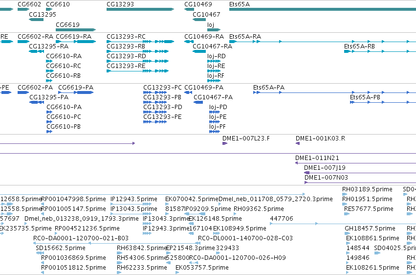Click the loj gene label in top track
The width and height of the screenshot is (416, 275).
click(x=211, y=24)
